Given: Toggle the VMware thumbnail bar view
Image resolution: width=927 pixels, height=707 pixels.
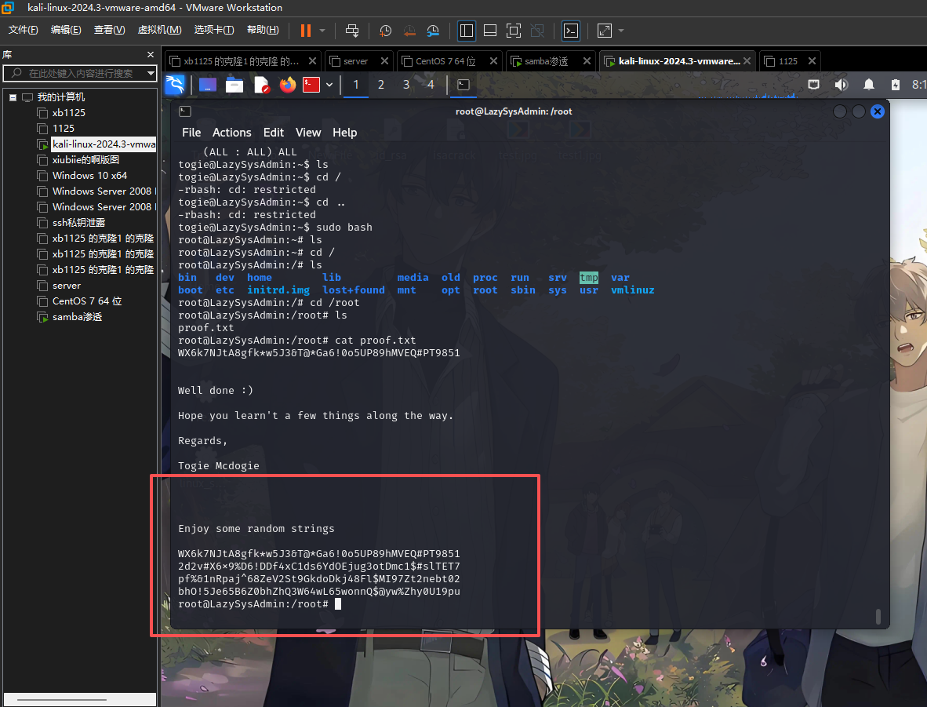Looking at the screenshot, I should 490,31.
